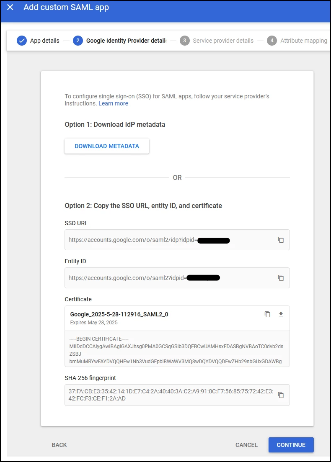Click the SSO URL field
This screenshot has width=331, height=462.
(177, 240)
